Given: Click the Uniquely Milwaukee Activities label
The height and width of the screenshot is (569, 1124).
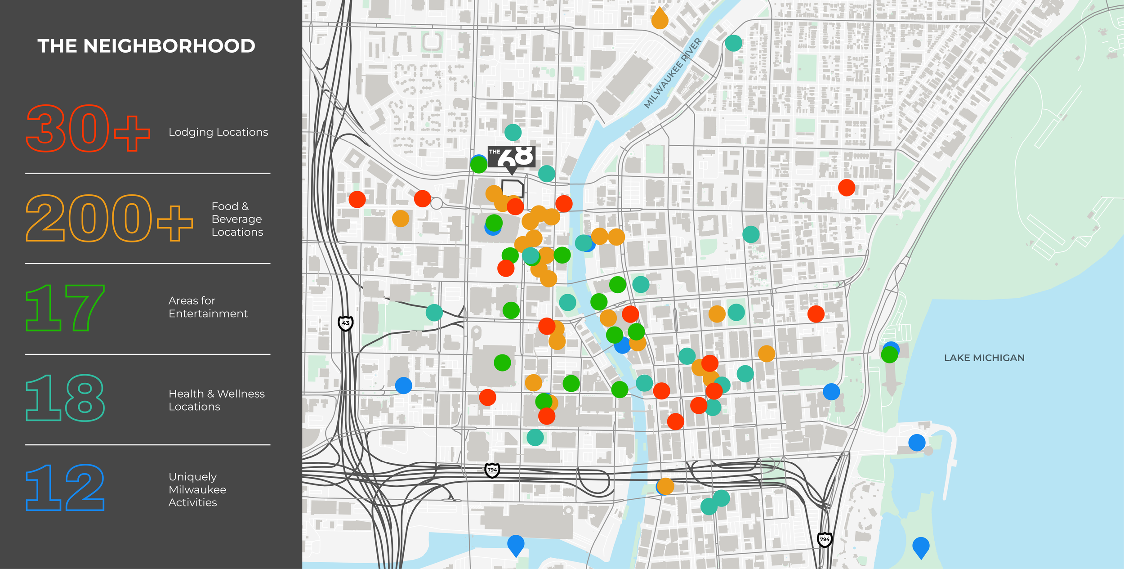Looking at the screenshot, I should coord(197,490).
